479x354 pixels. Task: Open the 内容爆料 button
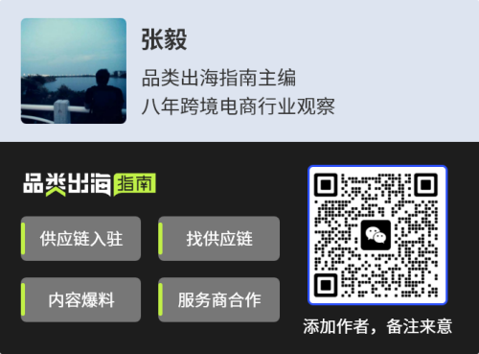[x=80, y=300]
